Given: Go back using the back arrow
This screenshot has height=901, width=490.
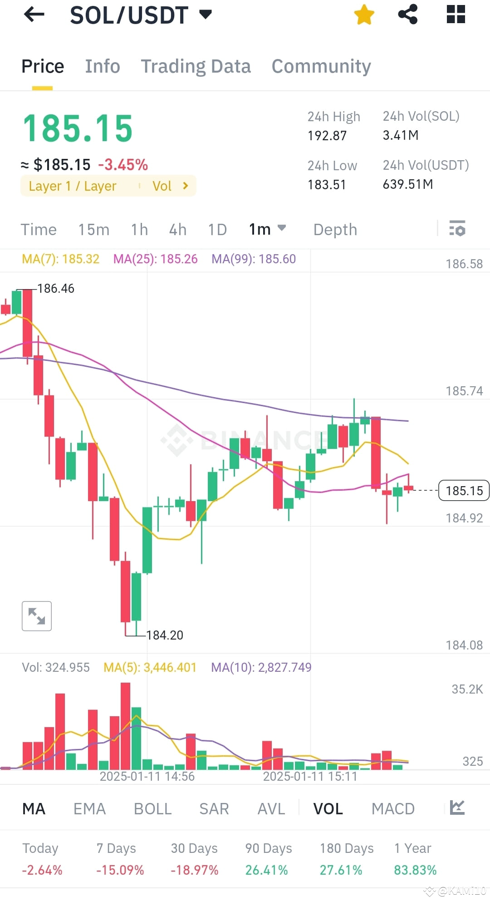Looking at the screenshot, I should coord(34,15).
